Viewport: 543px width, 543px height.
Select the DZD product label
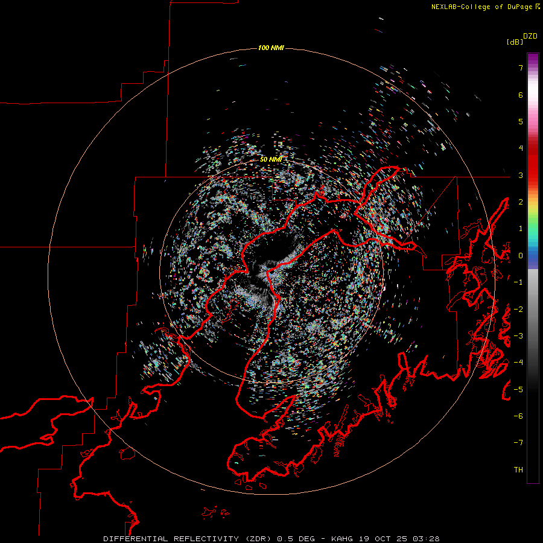coord(530,36)
